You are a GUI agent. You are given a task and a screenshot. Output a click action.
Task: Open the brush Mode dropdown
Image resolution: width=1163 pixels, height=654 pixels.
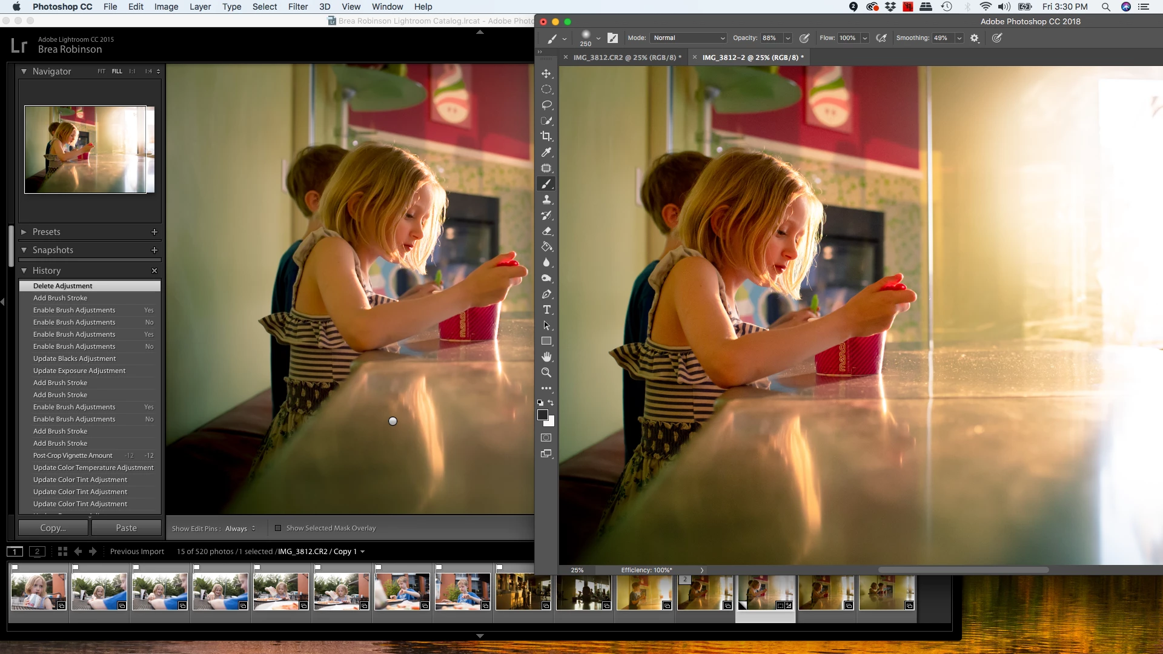pos(688,38)
